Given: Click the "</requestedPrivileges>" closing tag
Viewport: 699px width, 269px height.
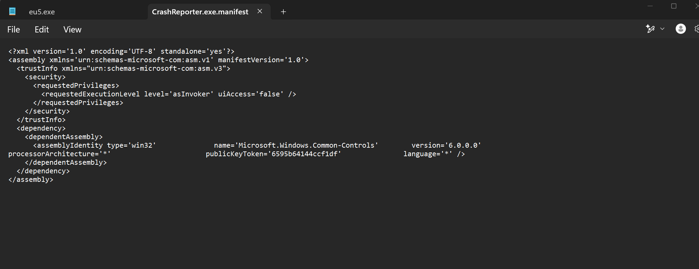Looking at the screenshot, I should pyautogui.click(x=78, y=103).
